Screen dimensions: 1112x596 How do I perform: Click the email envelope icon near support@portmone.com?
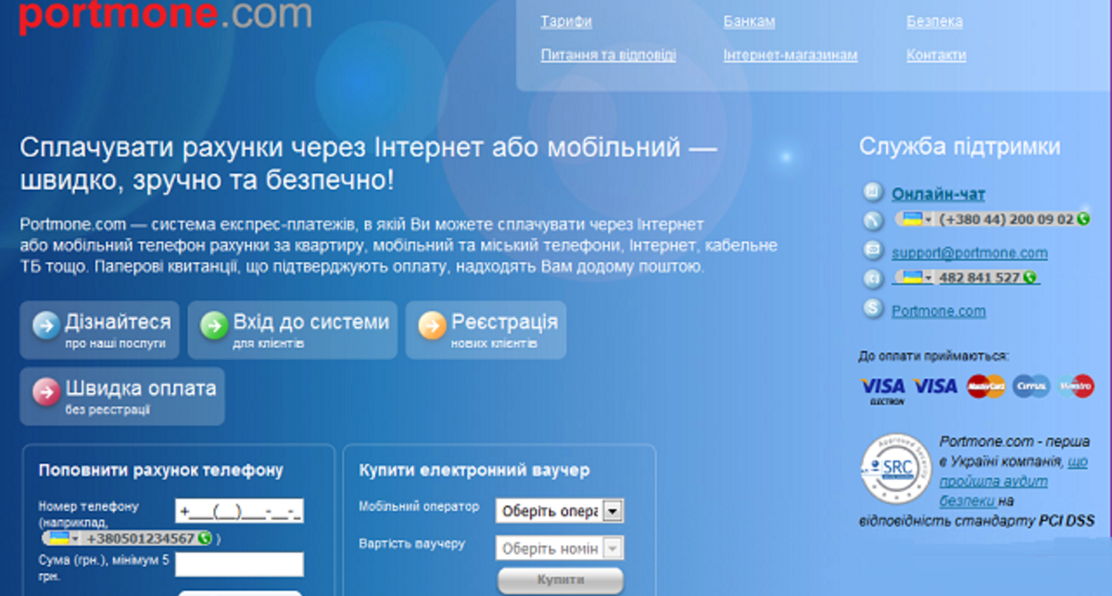tap(873, 249)
